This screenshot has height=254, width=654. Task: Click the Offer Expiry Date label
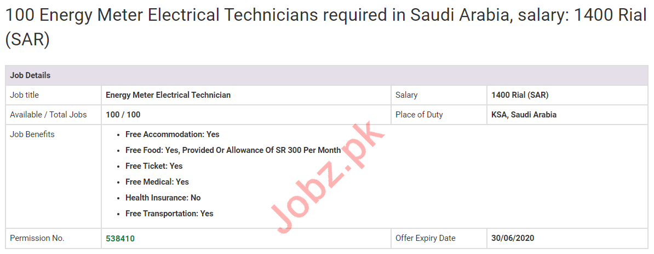[x=426, y=238]
